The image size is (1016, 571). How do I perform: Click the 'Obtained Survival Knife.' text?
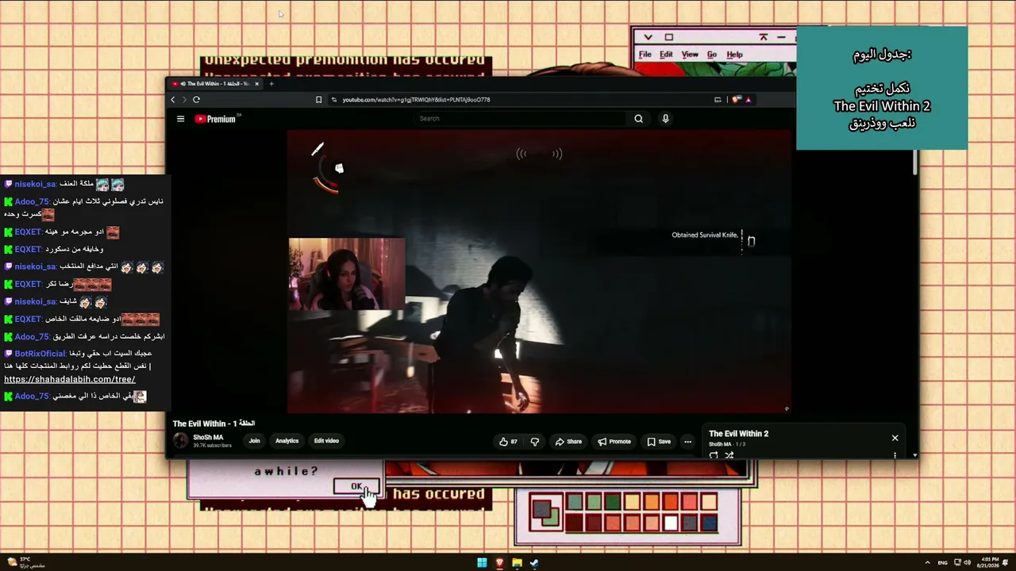(705, 235)
